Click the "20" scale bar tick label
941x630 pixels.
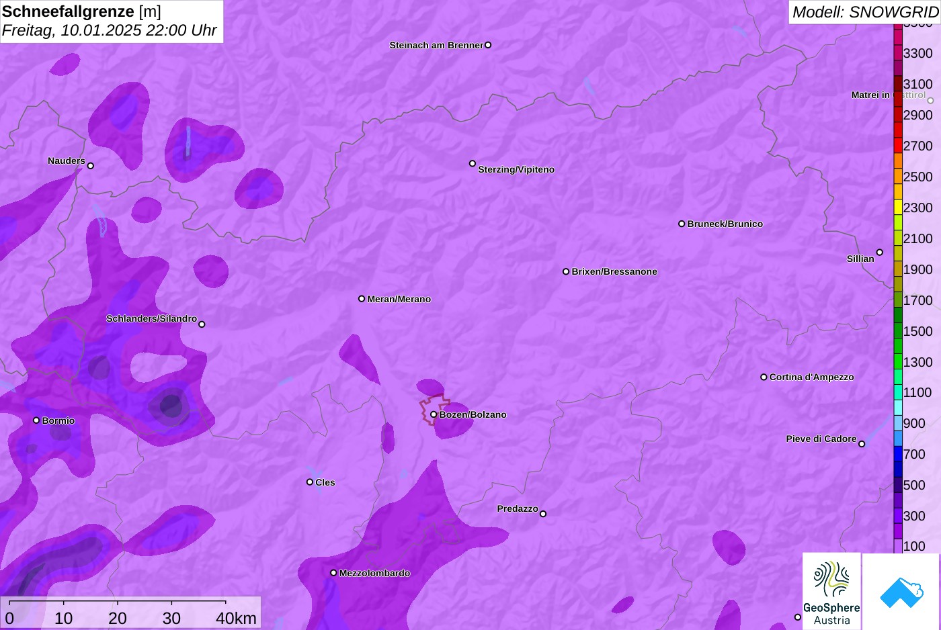[118, 618]
